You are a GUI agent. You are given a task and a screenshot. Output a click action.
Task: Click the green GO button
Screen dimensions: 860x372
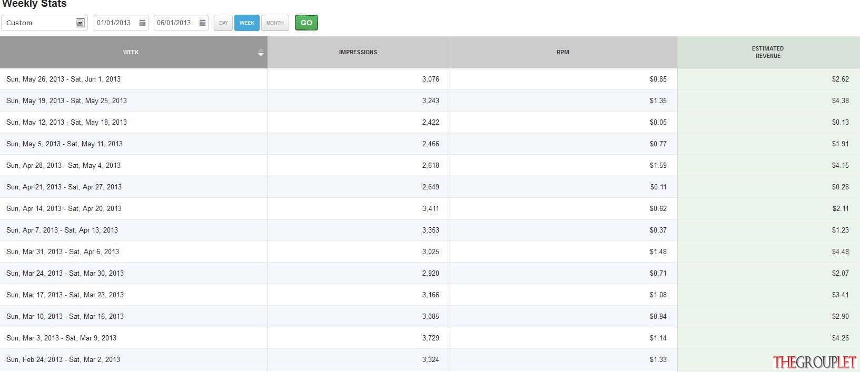tap(307, 23)
